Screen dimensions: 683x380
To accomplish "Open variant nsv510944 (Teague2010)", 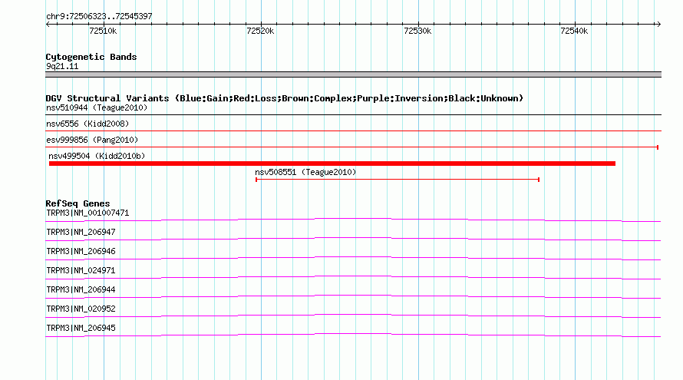I will pyautogui.click(x=97, y=107).
